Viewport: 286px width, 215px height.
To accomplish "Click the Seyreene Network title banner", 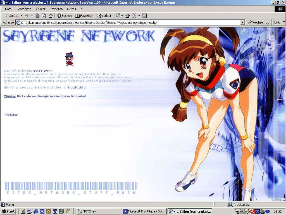I will tap(79, 36).
